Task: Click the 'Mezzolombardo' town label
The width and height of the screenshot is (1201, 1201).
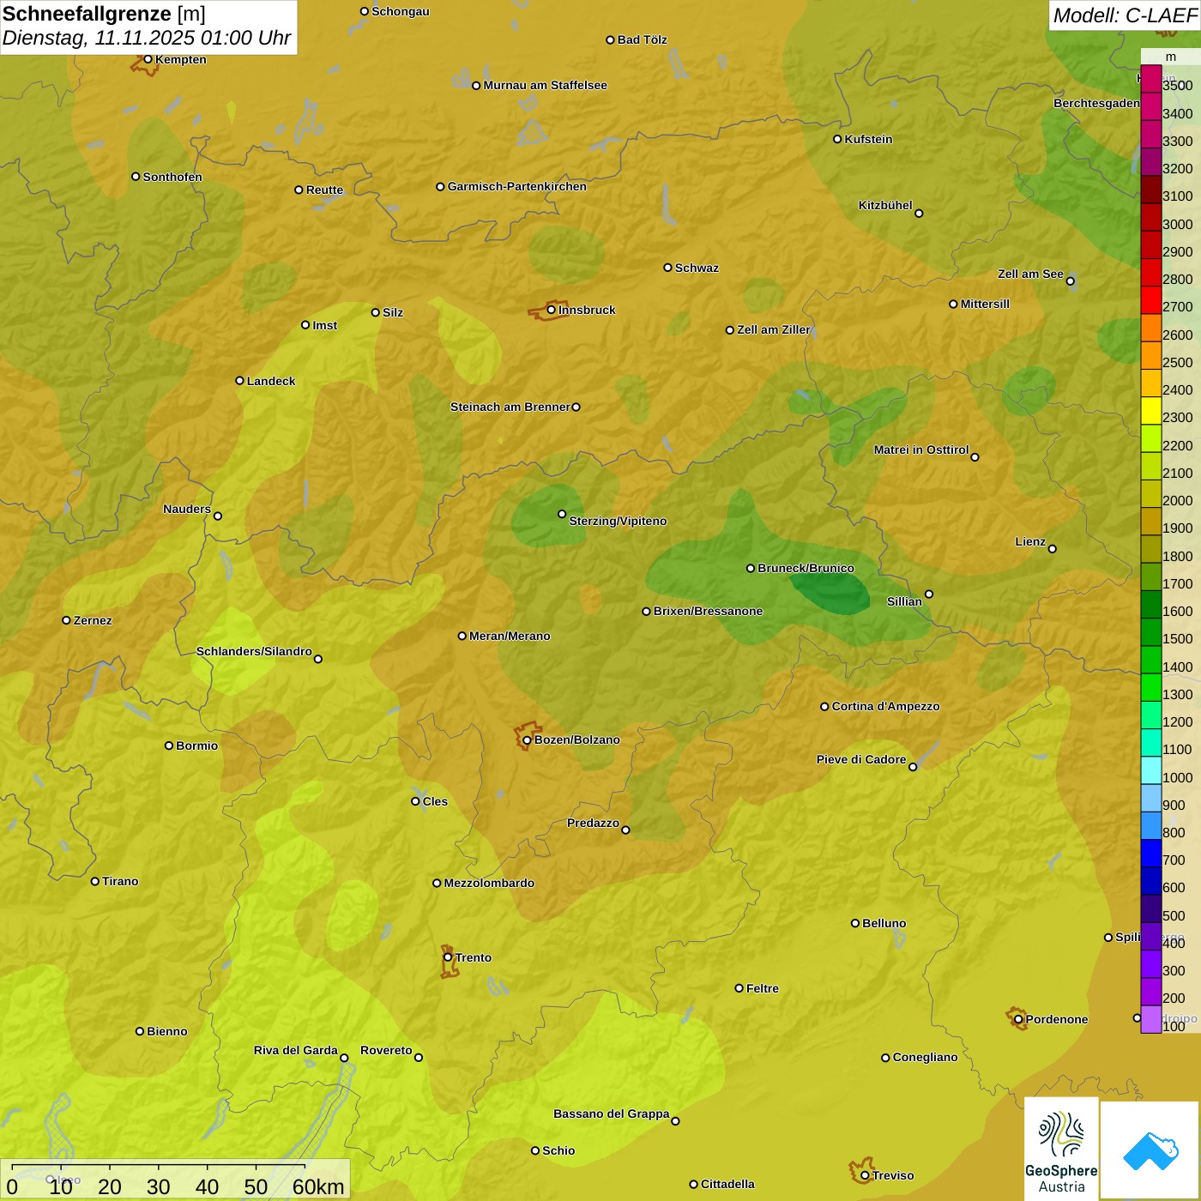Action: [x=489, y=883]
